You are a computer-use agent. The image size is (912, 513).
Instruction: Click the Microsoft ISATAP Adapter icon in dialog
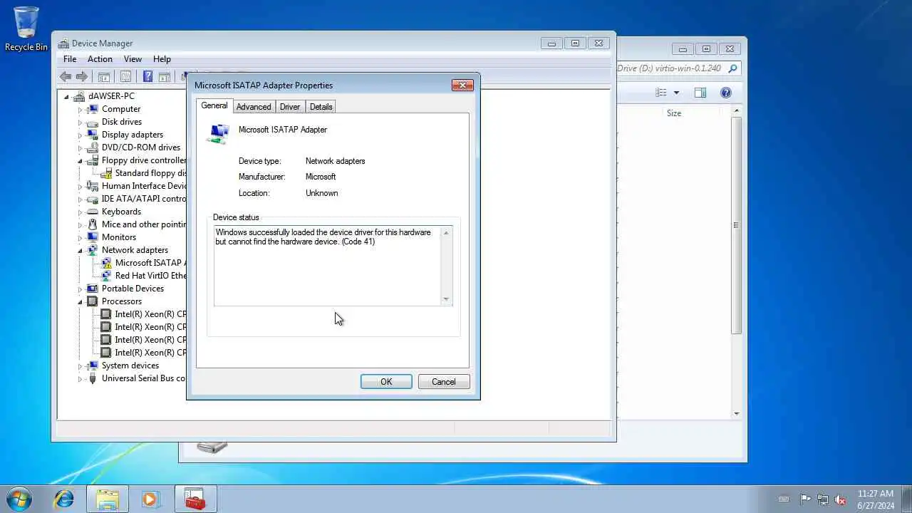point(219,133)
